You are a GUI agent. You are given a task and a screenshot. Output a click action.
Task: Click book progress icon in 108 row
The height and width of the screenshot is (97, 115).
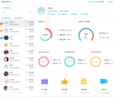click(30, 46)
